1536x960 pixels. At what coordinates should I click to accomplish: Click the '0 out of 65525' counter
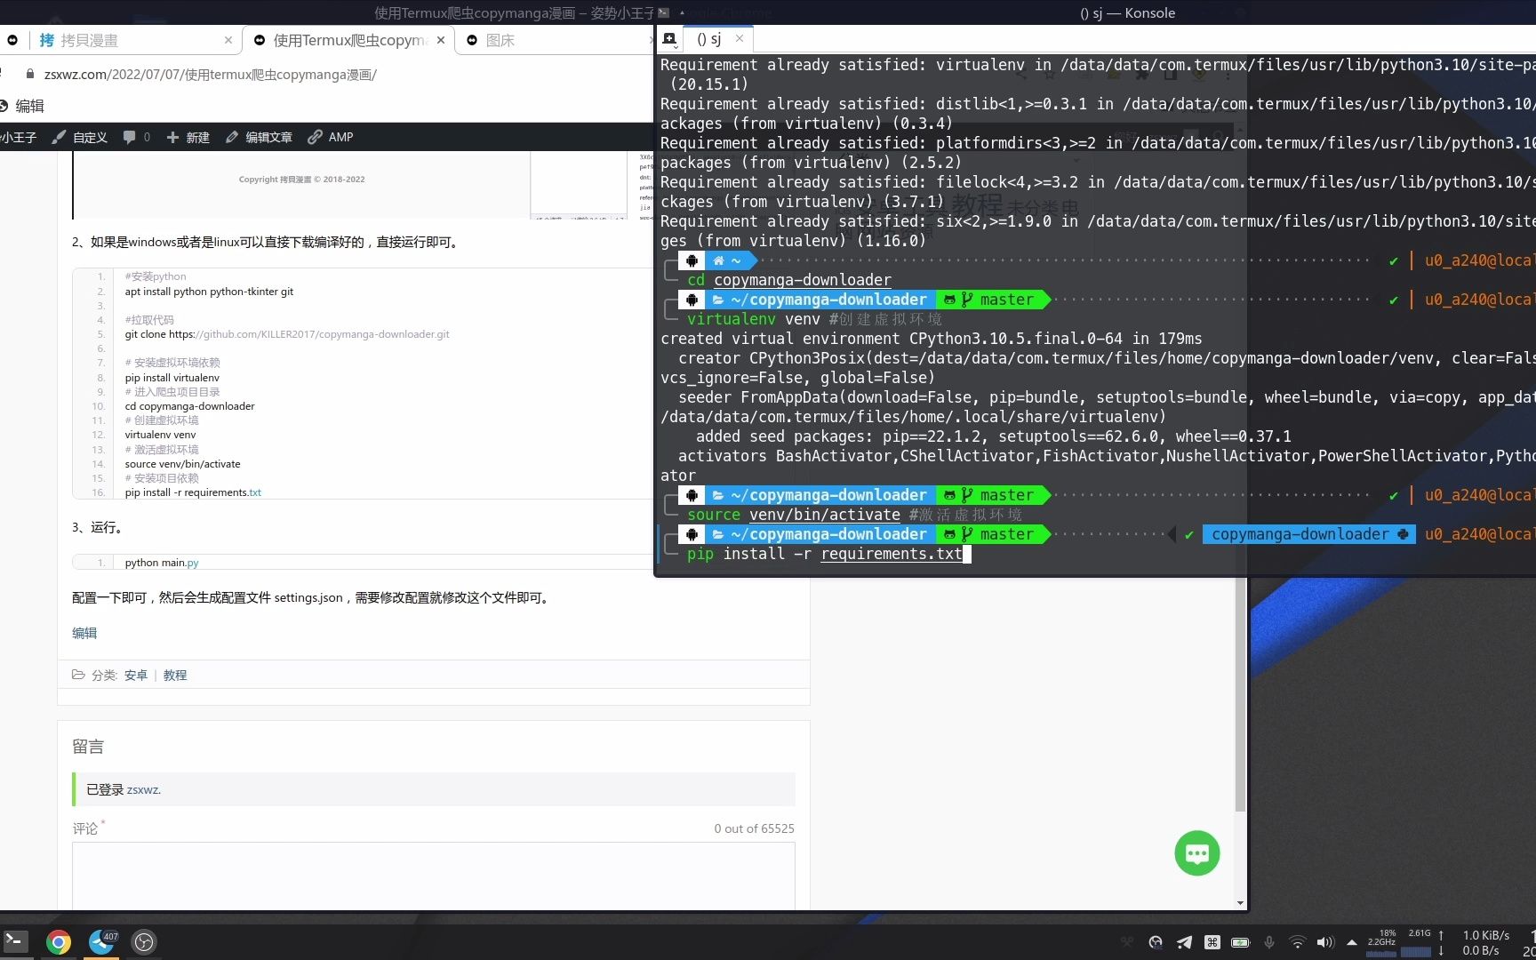754,828
